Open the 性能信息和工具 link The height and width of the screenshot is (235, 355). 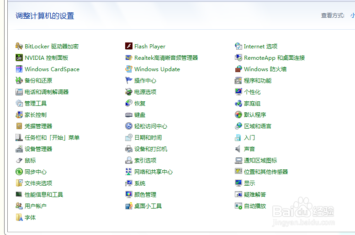click(x=44, y=194)
